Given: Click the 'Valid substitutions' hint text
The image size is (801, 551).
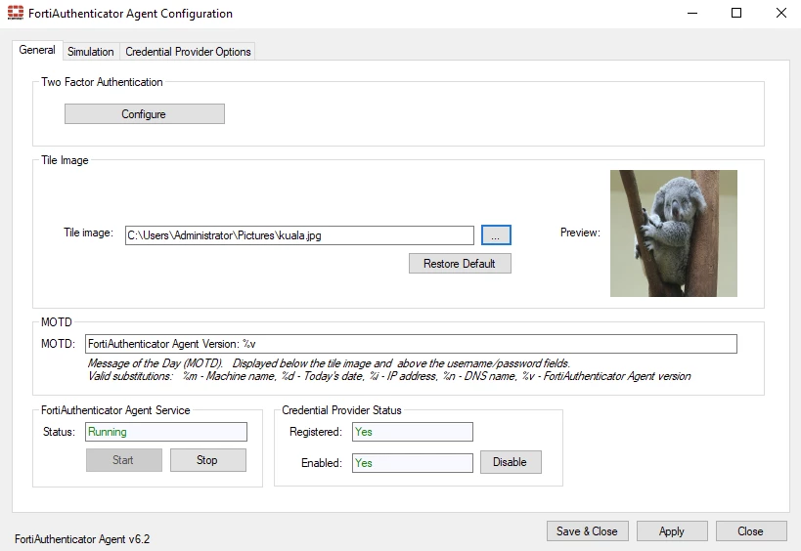Looking at the screenshot, I should tap(389, 376).
